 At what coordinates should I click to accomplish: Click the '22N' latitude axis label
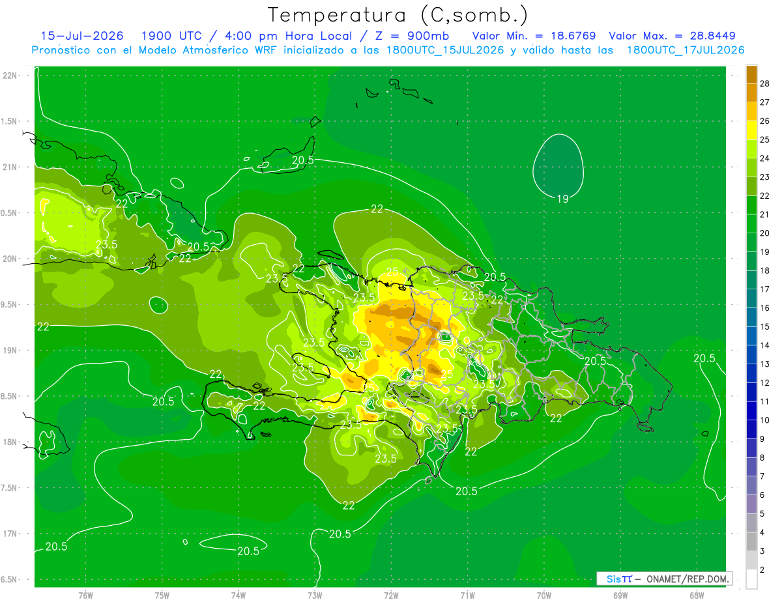[11, 76]
